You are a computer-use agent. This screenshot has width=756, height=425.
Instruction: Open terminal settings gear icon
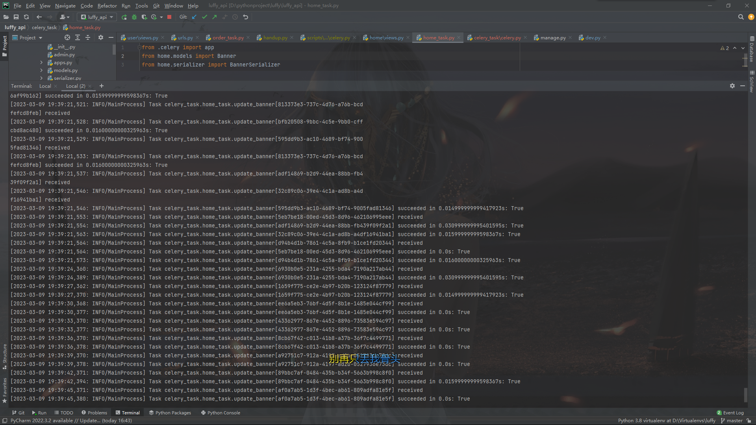[x=732, y=86]
